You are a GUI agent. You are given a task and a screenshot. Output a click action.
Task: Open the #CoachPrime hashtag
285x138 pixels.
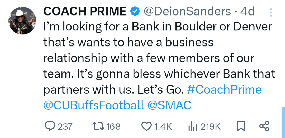tap(224, 90)
